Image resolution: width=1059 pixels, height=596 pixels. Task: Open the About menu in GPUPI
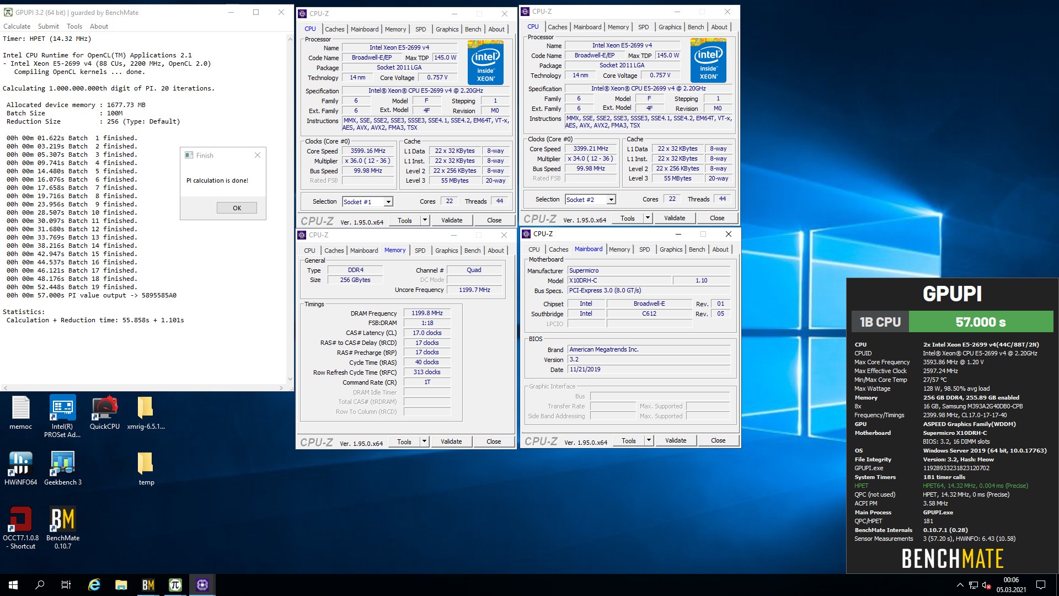(x=99, y=26)
